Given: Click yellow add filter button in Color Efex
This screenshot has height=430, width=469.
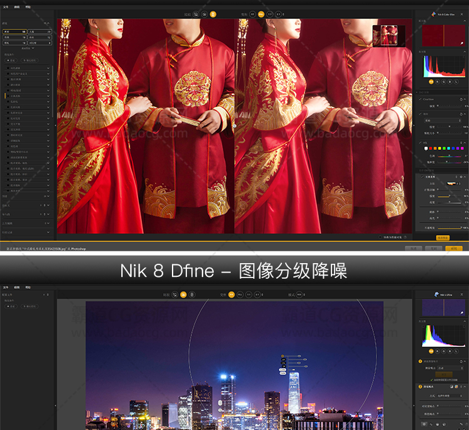Looking at the screenshot, I should [443, 237].
